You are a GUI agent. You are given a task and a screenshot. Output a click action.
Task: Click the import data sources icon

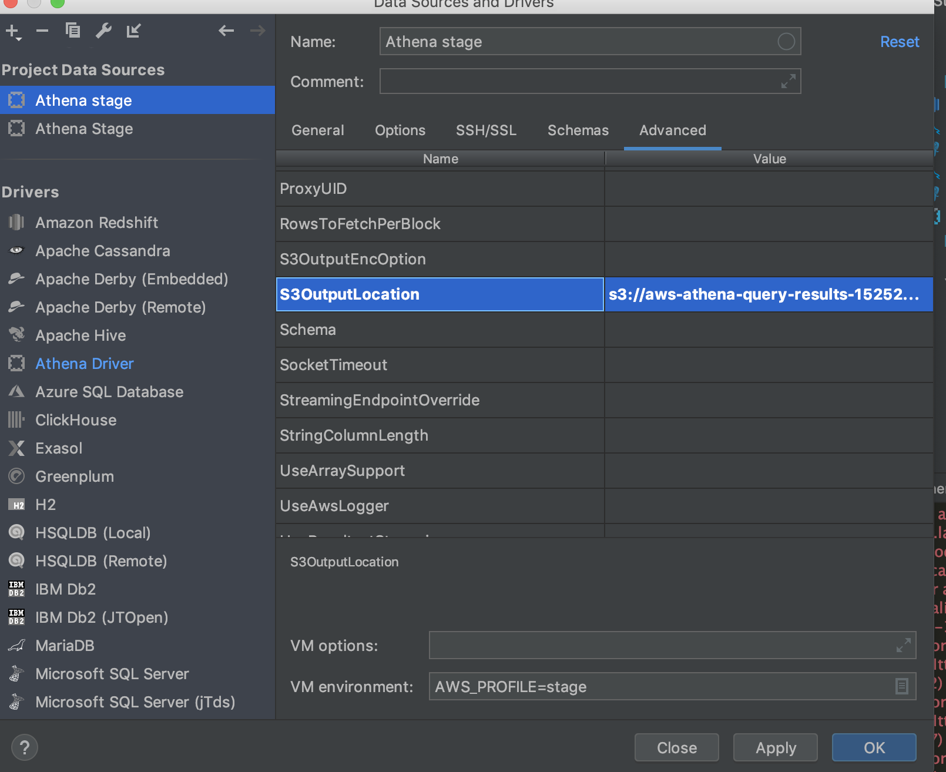[x=133, y=31]
